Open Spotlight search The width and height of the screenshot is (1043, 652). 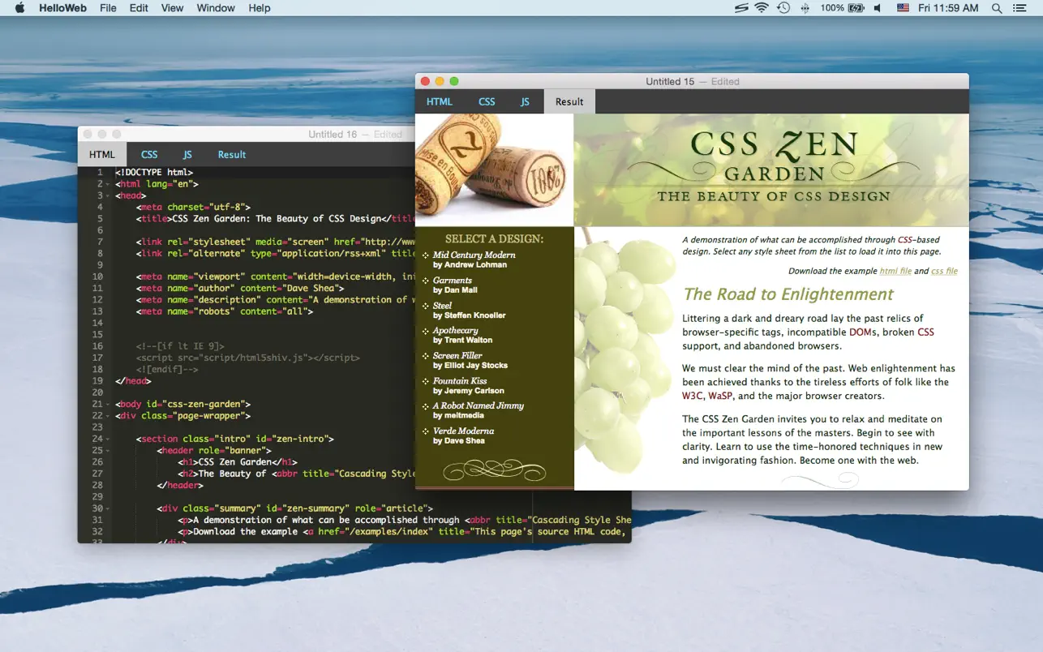[996, 8]
